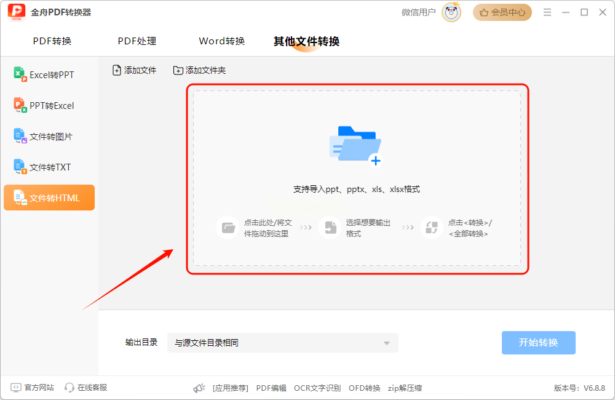The height and width of the screenshot is (400, 615).
Task: Select the 文件转HTML sidebar item
Action: [49, 198]
